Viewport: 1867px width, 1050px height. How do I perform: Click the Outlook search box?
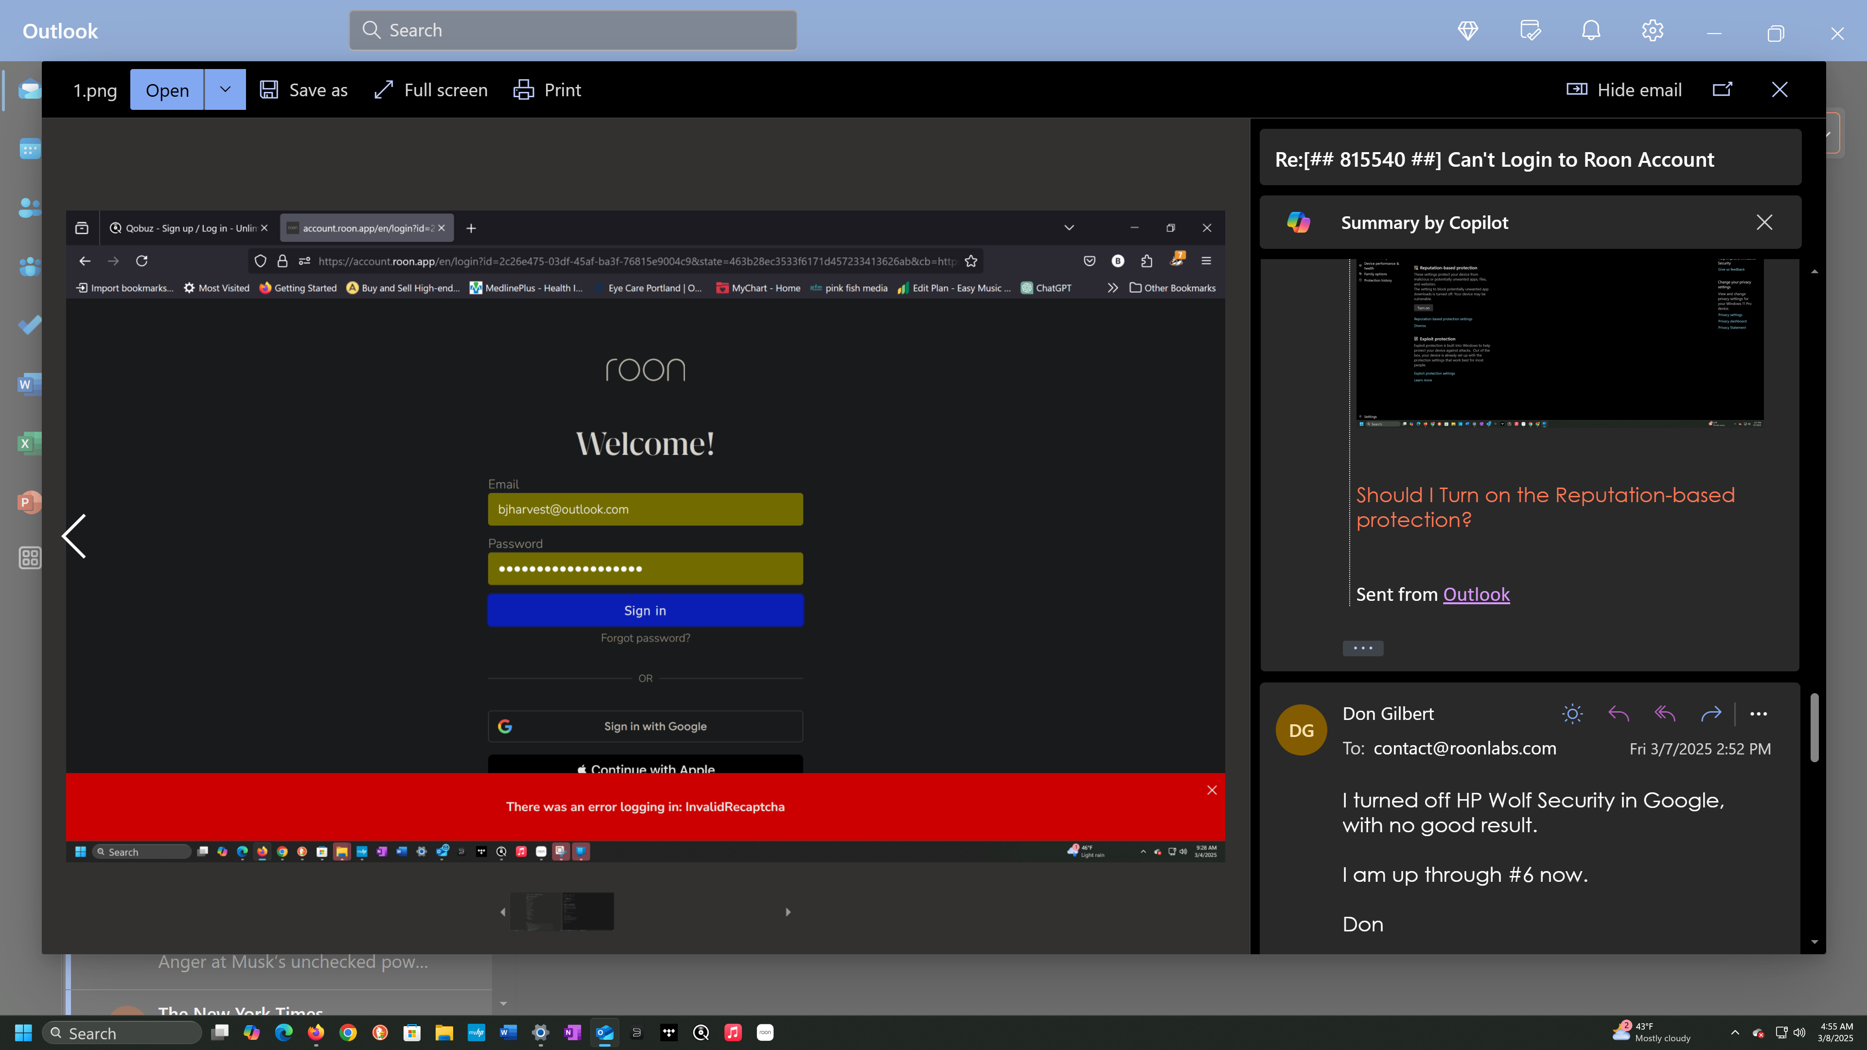click(x=573, y=31)
